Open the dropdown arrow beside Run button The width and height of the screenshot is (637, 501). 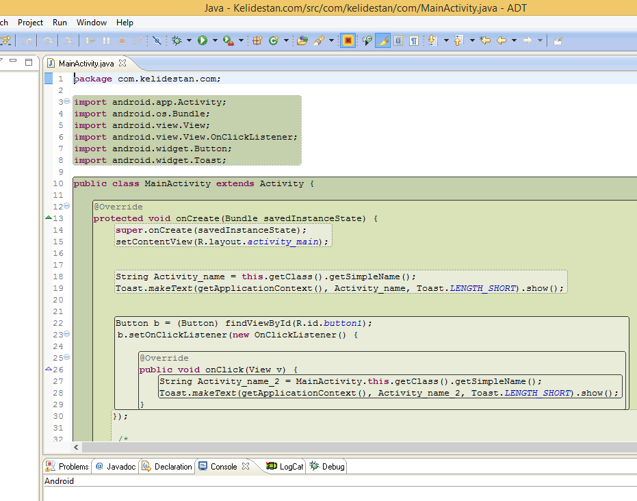[x=215, y=40]
